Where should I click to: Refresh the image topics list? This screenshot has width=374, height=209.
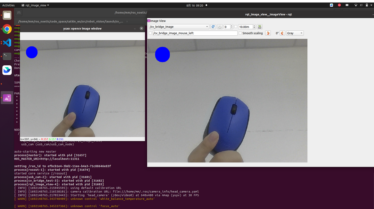[x=213, y=27]
